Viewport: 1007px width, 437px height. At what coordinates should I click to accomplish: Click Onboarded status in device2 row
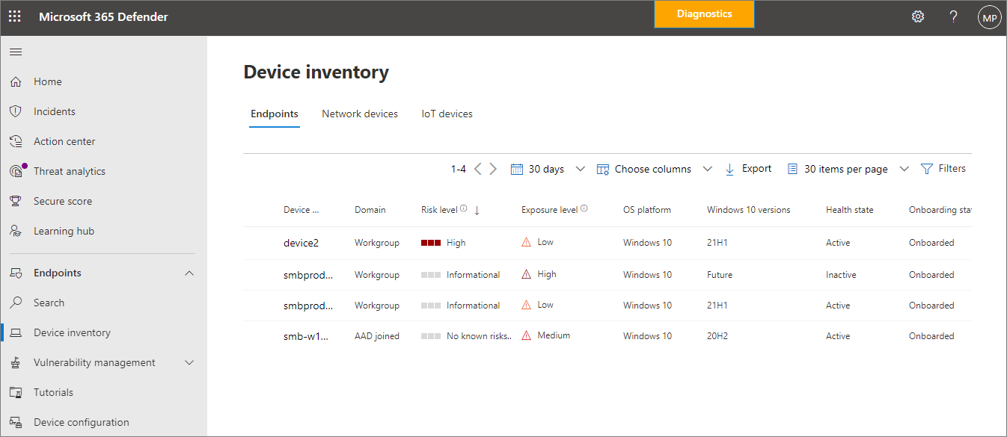click(931, 243)
